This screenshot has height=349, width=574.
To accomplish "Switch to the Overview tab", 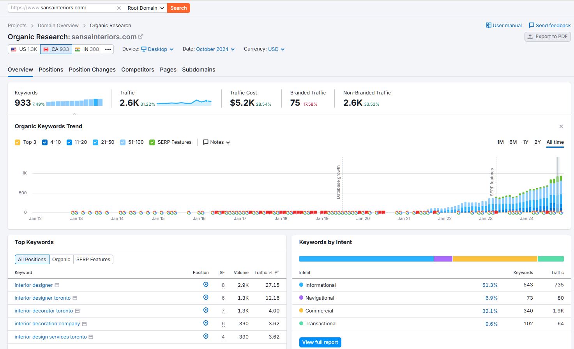I will (20, 70).
